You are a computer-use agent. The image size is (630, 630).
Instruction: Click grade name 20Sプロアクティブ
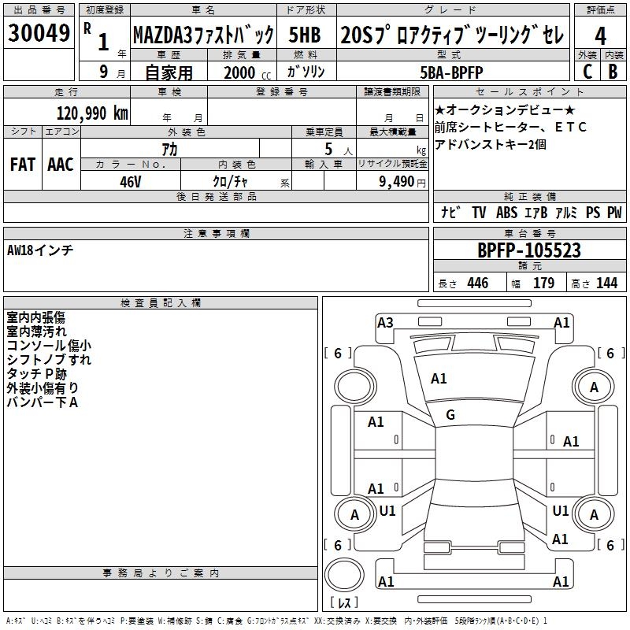[x=407, y=35]
